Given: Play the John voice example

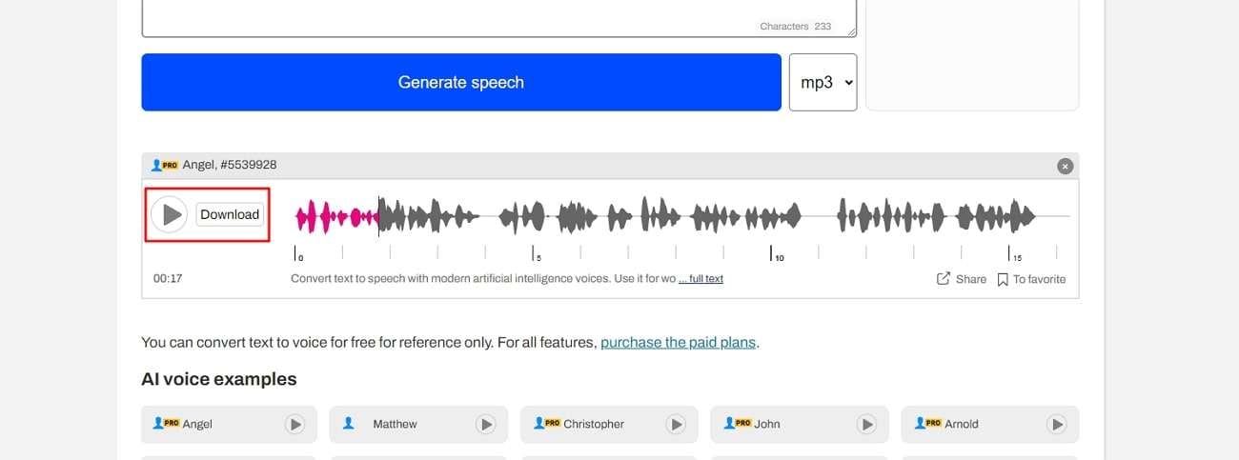Looking at the screenshot, I should [865, 425].
